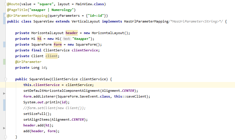Click the blue change marker beside System.out.println

tap(4, 105)
